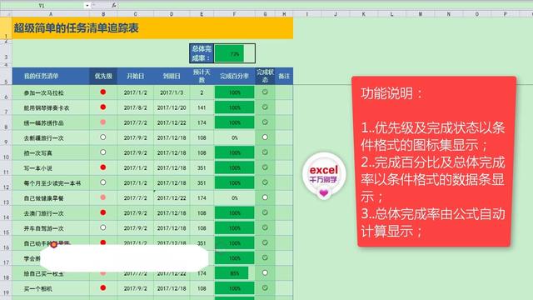
Task: Click the green check status for 买一个相机
Action: tap(265, 287)
